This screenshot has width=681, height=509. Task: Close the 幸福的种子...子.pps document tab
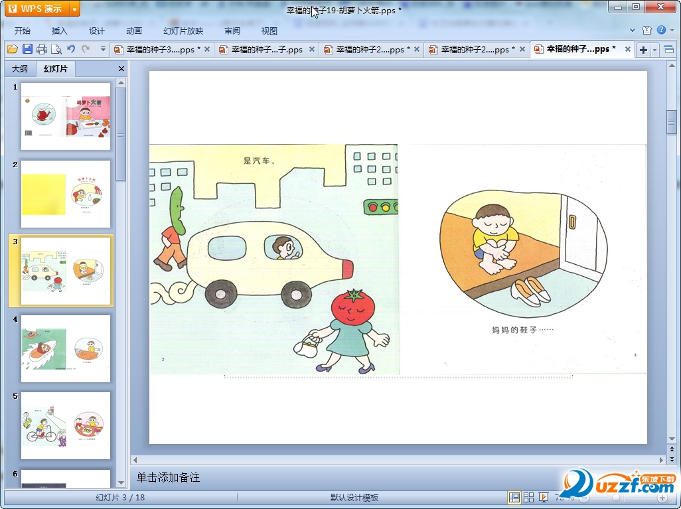312,49
